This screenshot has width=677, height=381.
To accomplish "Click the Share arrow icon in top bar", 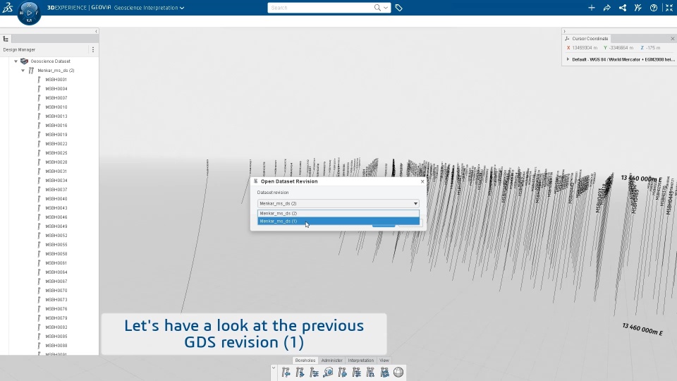I will [x=607, y=8].
